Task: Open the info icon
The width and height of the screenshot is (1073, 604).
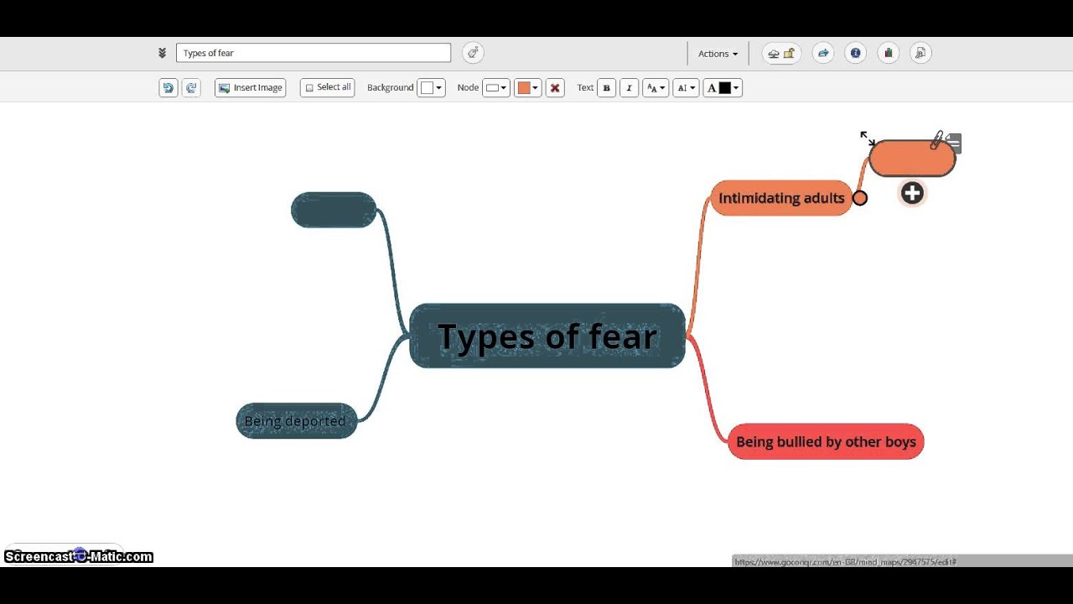Action: [855, 53]
